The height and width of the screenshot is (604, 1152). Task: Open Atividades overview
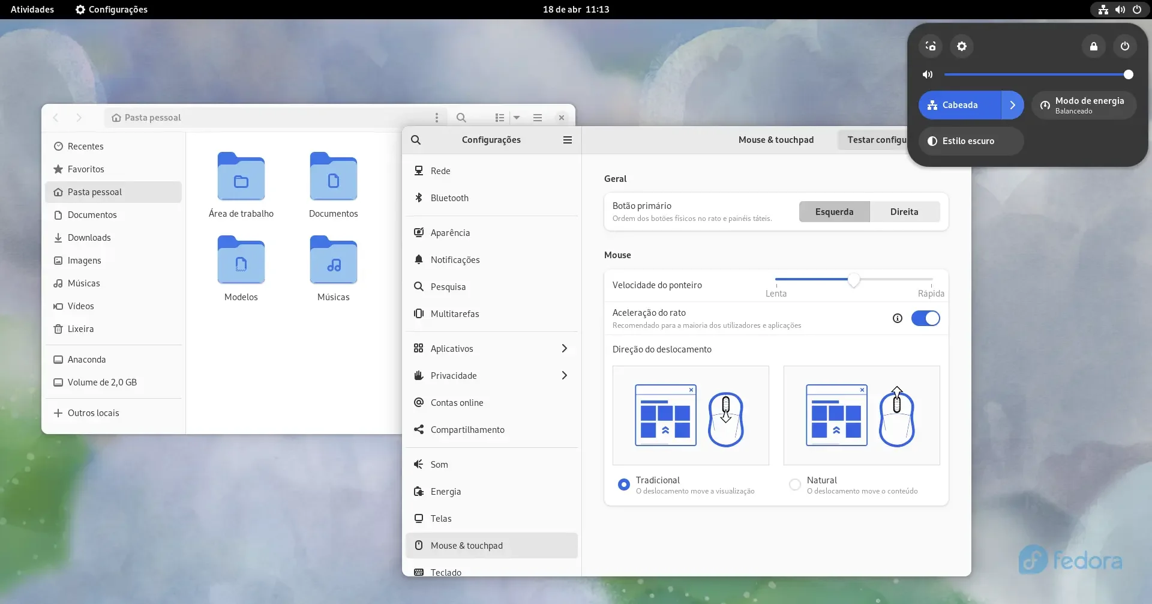[x=32, y=10]
